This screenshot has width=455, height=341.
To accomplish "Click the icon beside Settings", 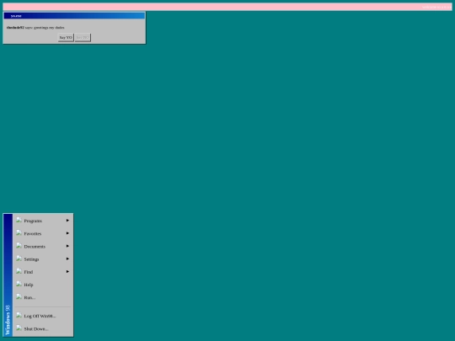I will click(19, 258).
